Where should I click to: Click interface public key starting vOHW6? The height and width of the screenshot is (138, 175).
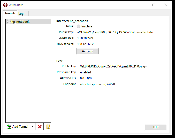pyautogui.click(x=116, y=32)
